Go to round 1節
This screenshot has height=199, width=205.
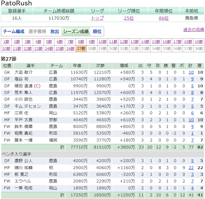(x=6, y=42)
